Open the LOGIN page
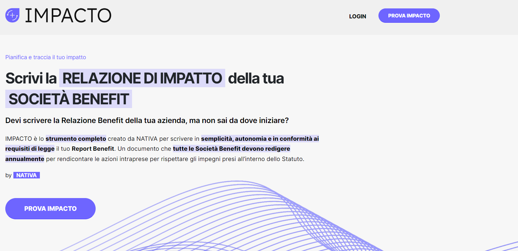This screenshot has height=251, width=518. (357, 16)
